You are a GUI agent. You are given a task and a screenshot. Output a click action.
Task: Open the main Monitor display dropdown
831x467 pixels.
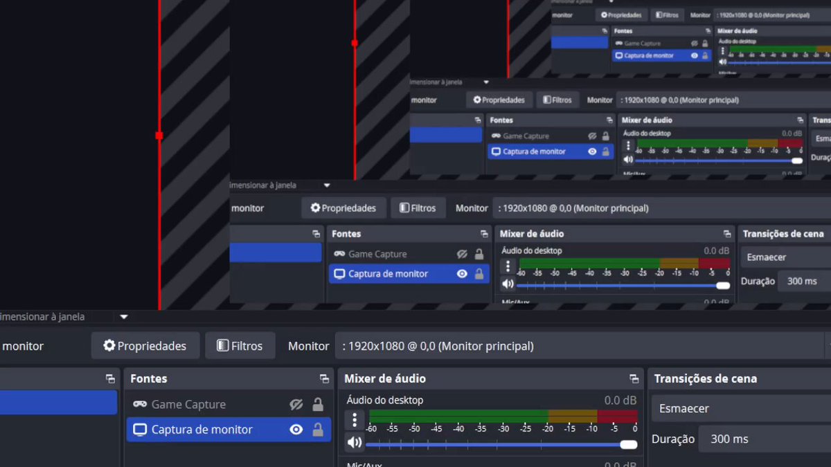583,346
